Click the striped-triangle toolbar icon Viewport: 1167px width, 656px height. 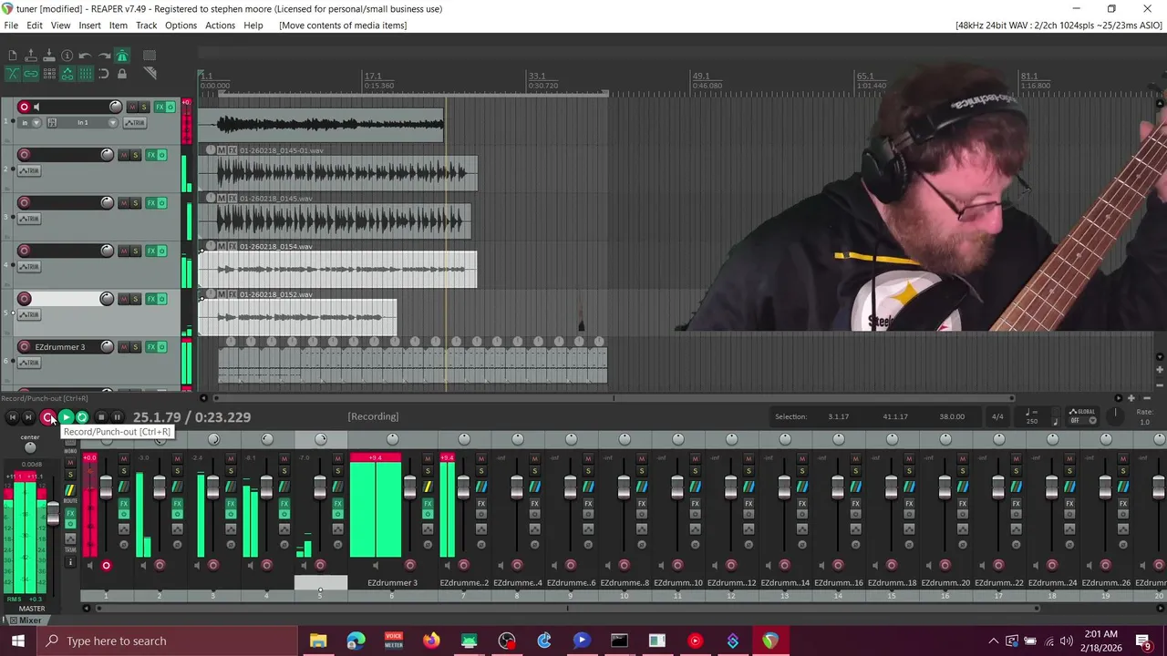pyautogui.click(x=150, y=74)
